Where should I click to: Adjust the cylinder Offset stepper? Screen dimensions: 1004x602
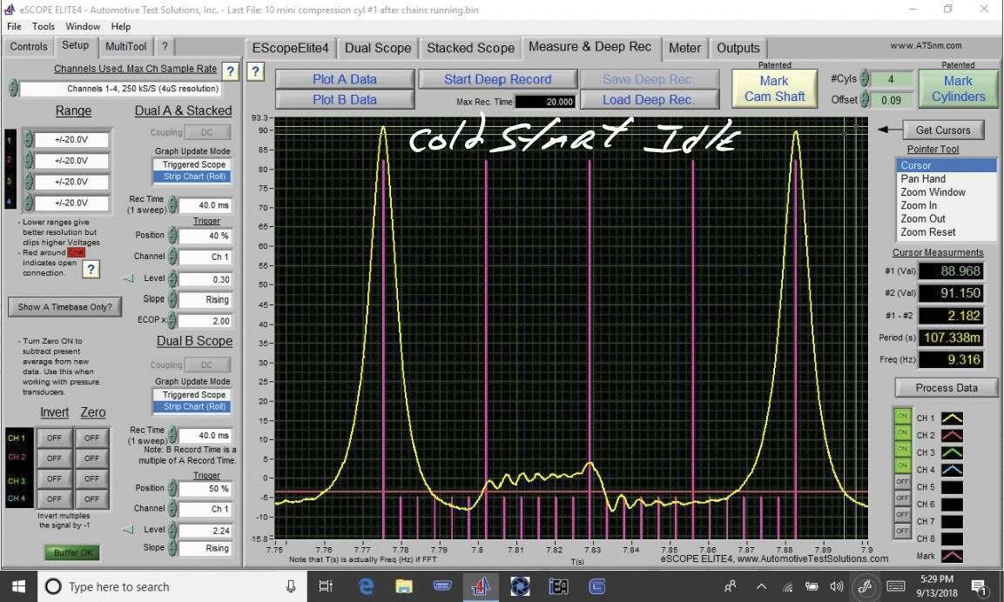(865, 100)
